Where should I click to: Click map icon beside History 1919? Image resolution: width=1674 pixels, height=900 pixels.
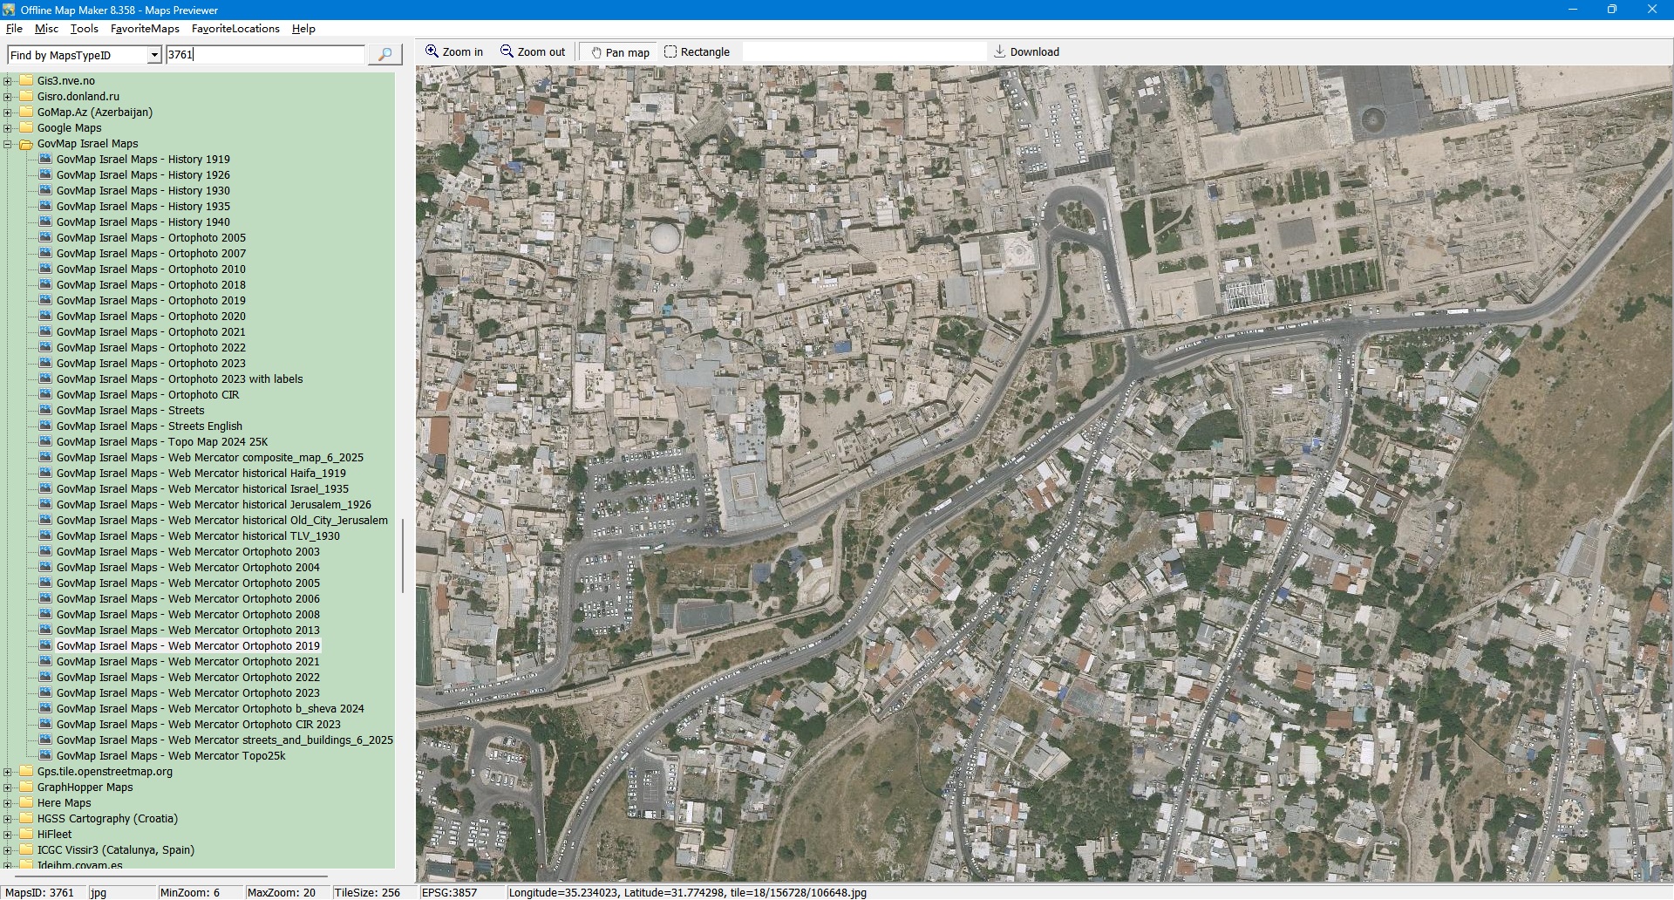point(45,160)
